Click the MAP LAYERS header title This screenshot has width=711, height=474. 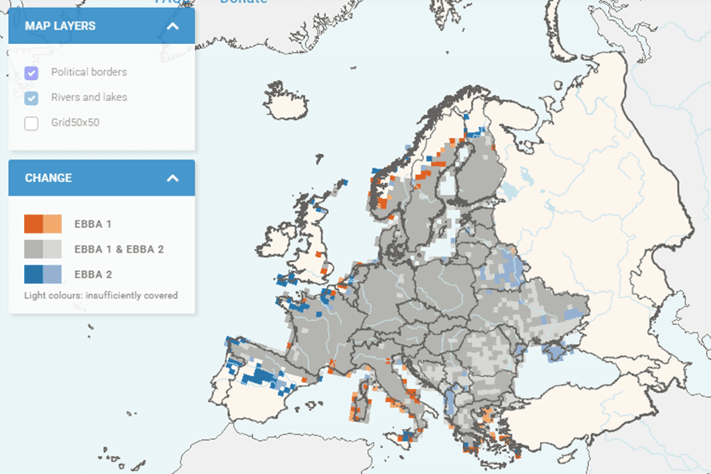click(60, 26)
